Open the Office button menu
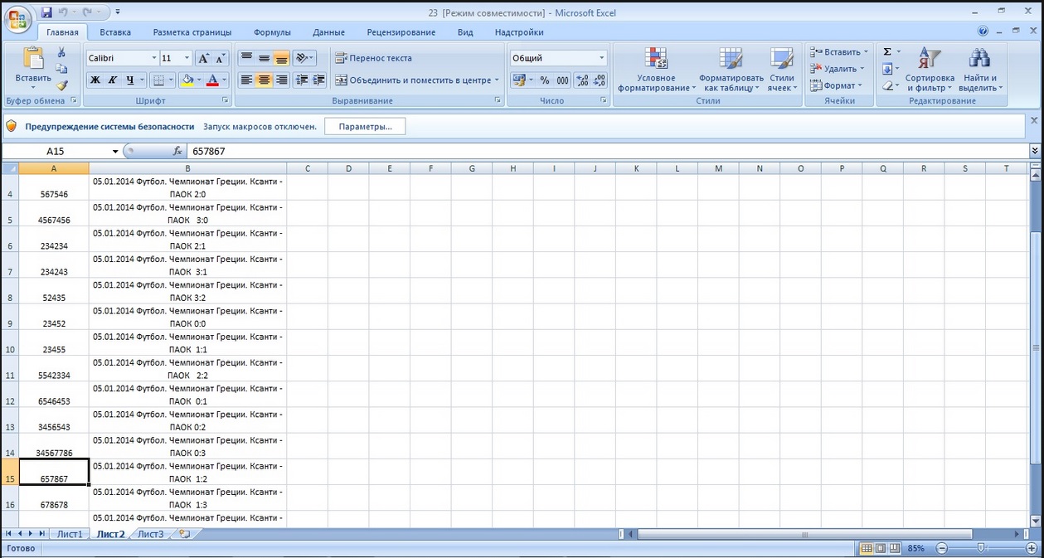 (18, 19)
